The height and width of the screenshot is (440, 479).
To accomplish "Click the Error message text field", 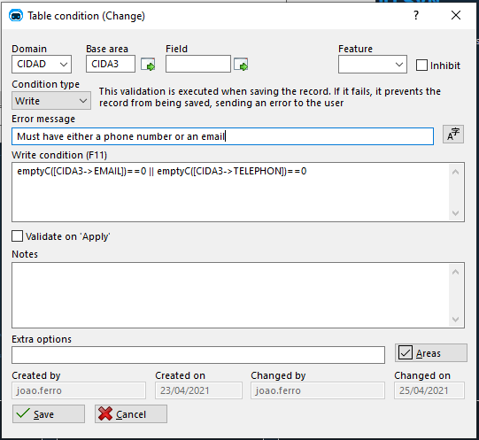I will tap(222, 136).
